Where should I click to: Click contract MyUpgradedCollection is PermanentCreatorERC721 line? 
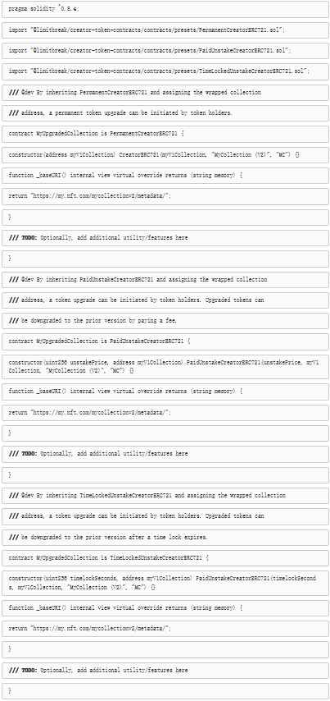(x=165, y=134)
